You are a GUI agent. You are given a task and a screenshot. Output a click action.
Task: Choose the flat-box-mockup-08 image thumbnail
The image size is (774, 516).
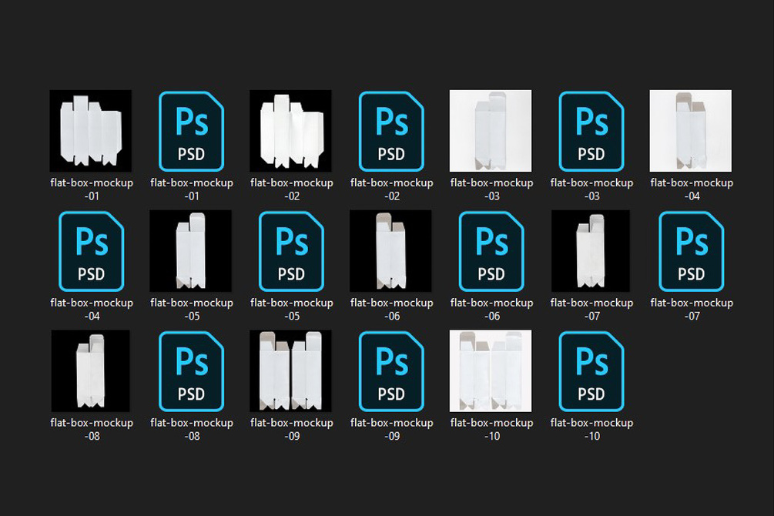[91, 371]
